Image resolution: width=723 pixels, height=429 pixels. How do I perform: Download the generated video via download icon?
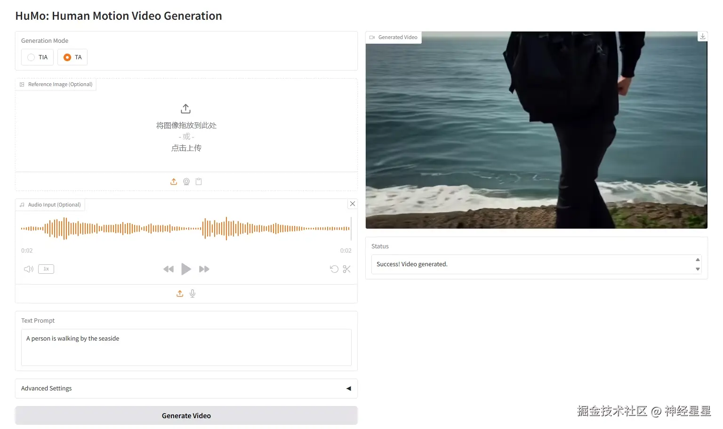point(703,36)
